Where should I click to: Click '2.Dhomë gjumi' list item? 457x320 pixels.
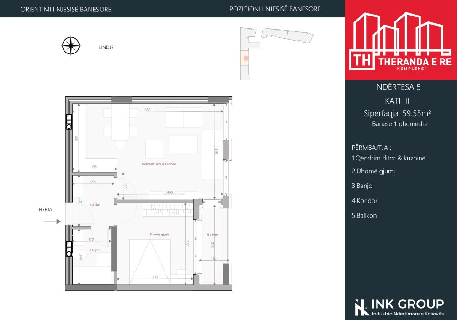373,171
